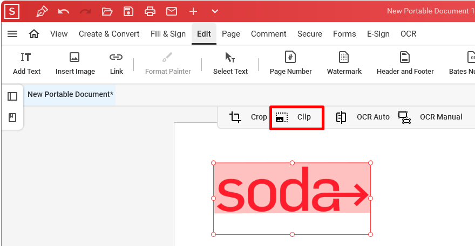The height and width of the screenshot is (246, 475).
Task: Click the image's right-middle resize handle
Action: [370, 199]
